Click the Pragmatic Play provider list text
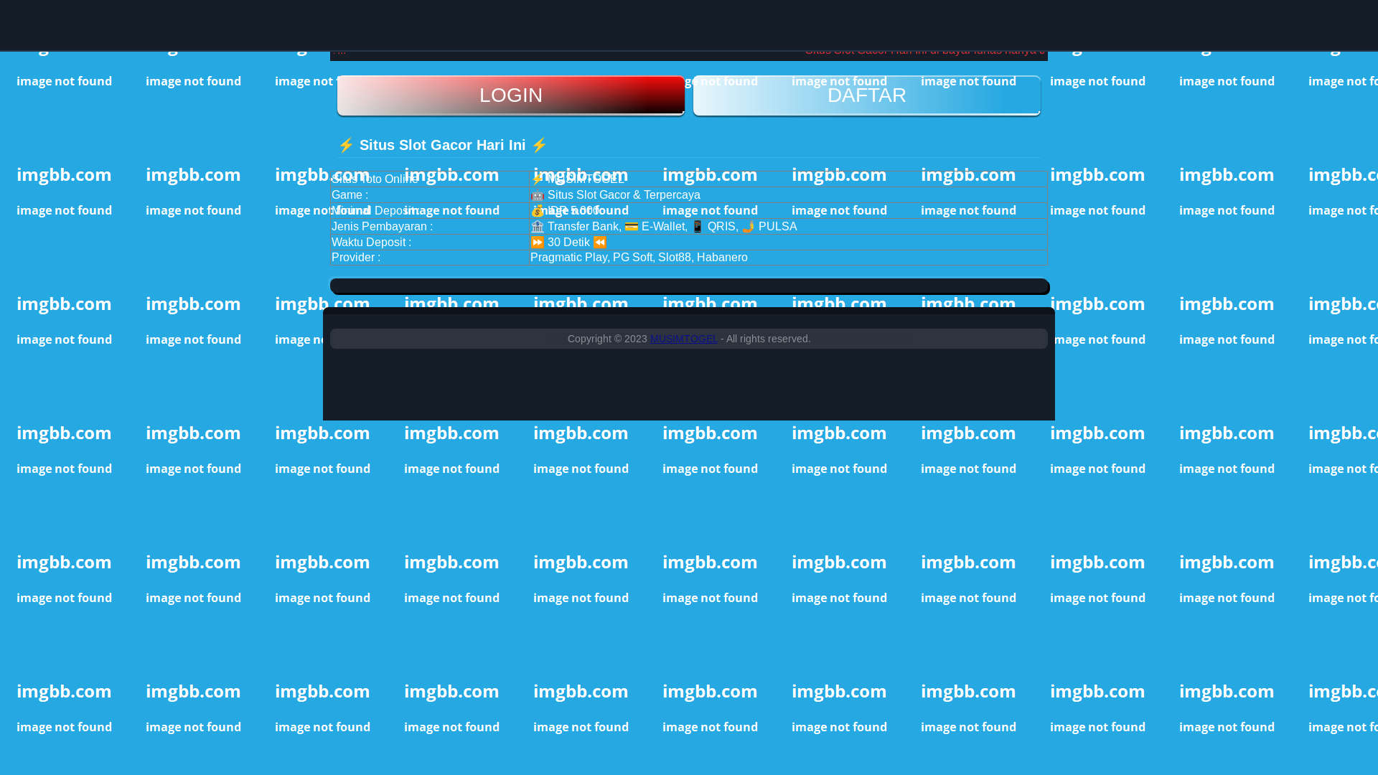1378x775 pixels. click(639, 257)
